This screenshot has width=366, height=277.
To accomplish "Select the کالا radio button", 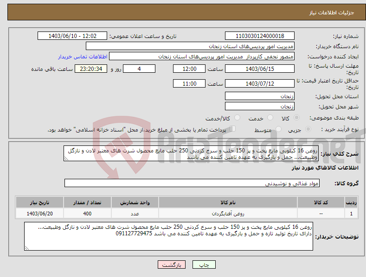I will coord(297,118).
